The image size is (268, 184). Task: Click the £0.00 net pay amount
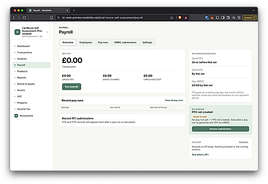click(72, 60)
